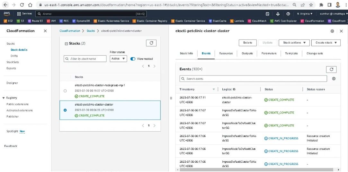Refresh the Stacks list
This screenshot has width=348, height=172.
point(151,43)
